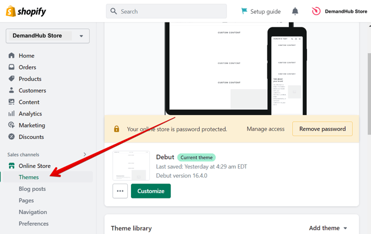
Task: Click the Shopify logo
Action: click(x=26, y=11)
